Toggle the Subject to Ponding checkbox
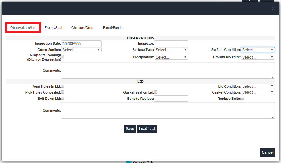 coord(63,57)
